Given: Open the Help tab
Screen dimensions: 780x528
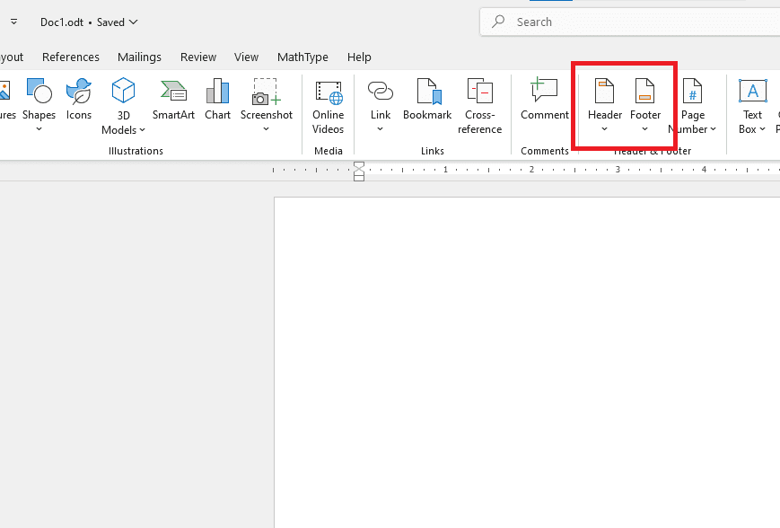Looking at the screenshot, I should pyautogui.click(x=359, y=57).
